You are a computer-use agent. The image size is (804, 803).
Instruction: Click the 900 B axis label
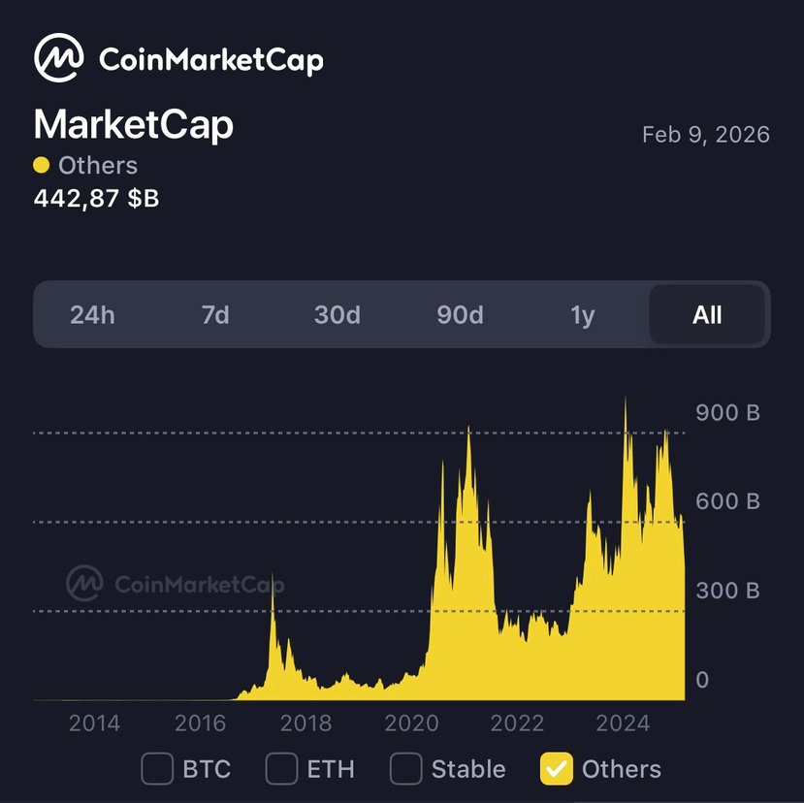click(x=727, y=412)
